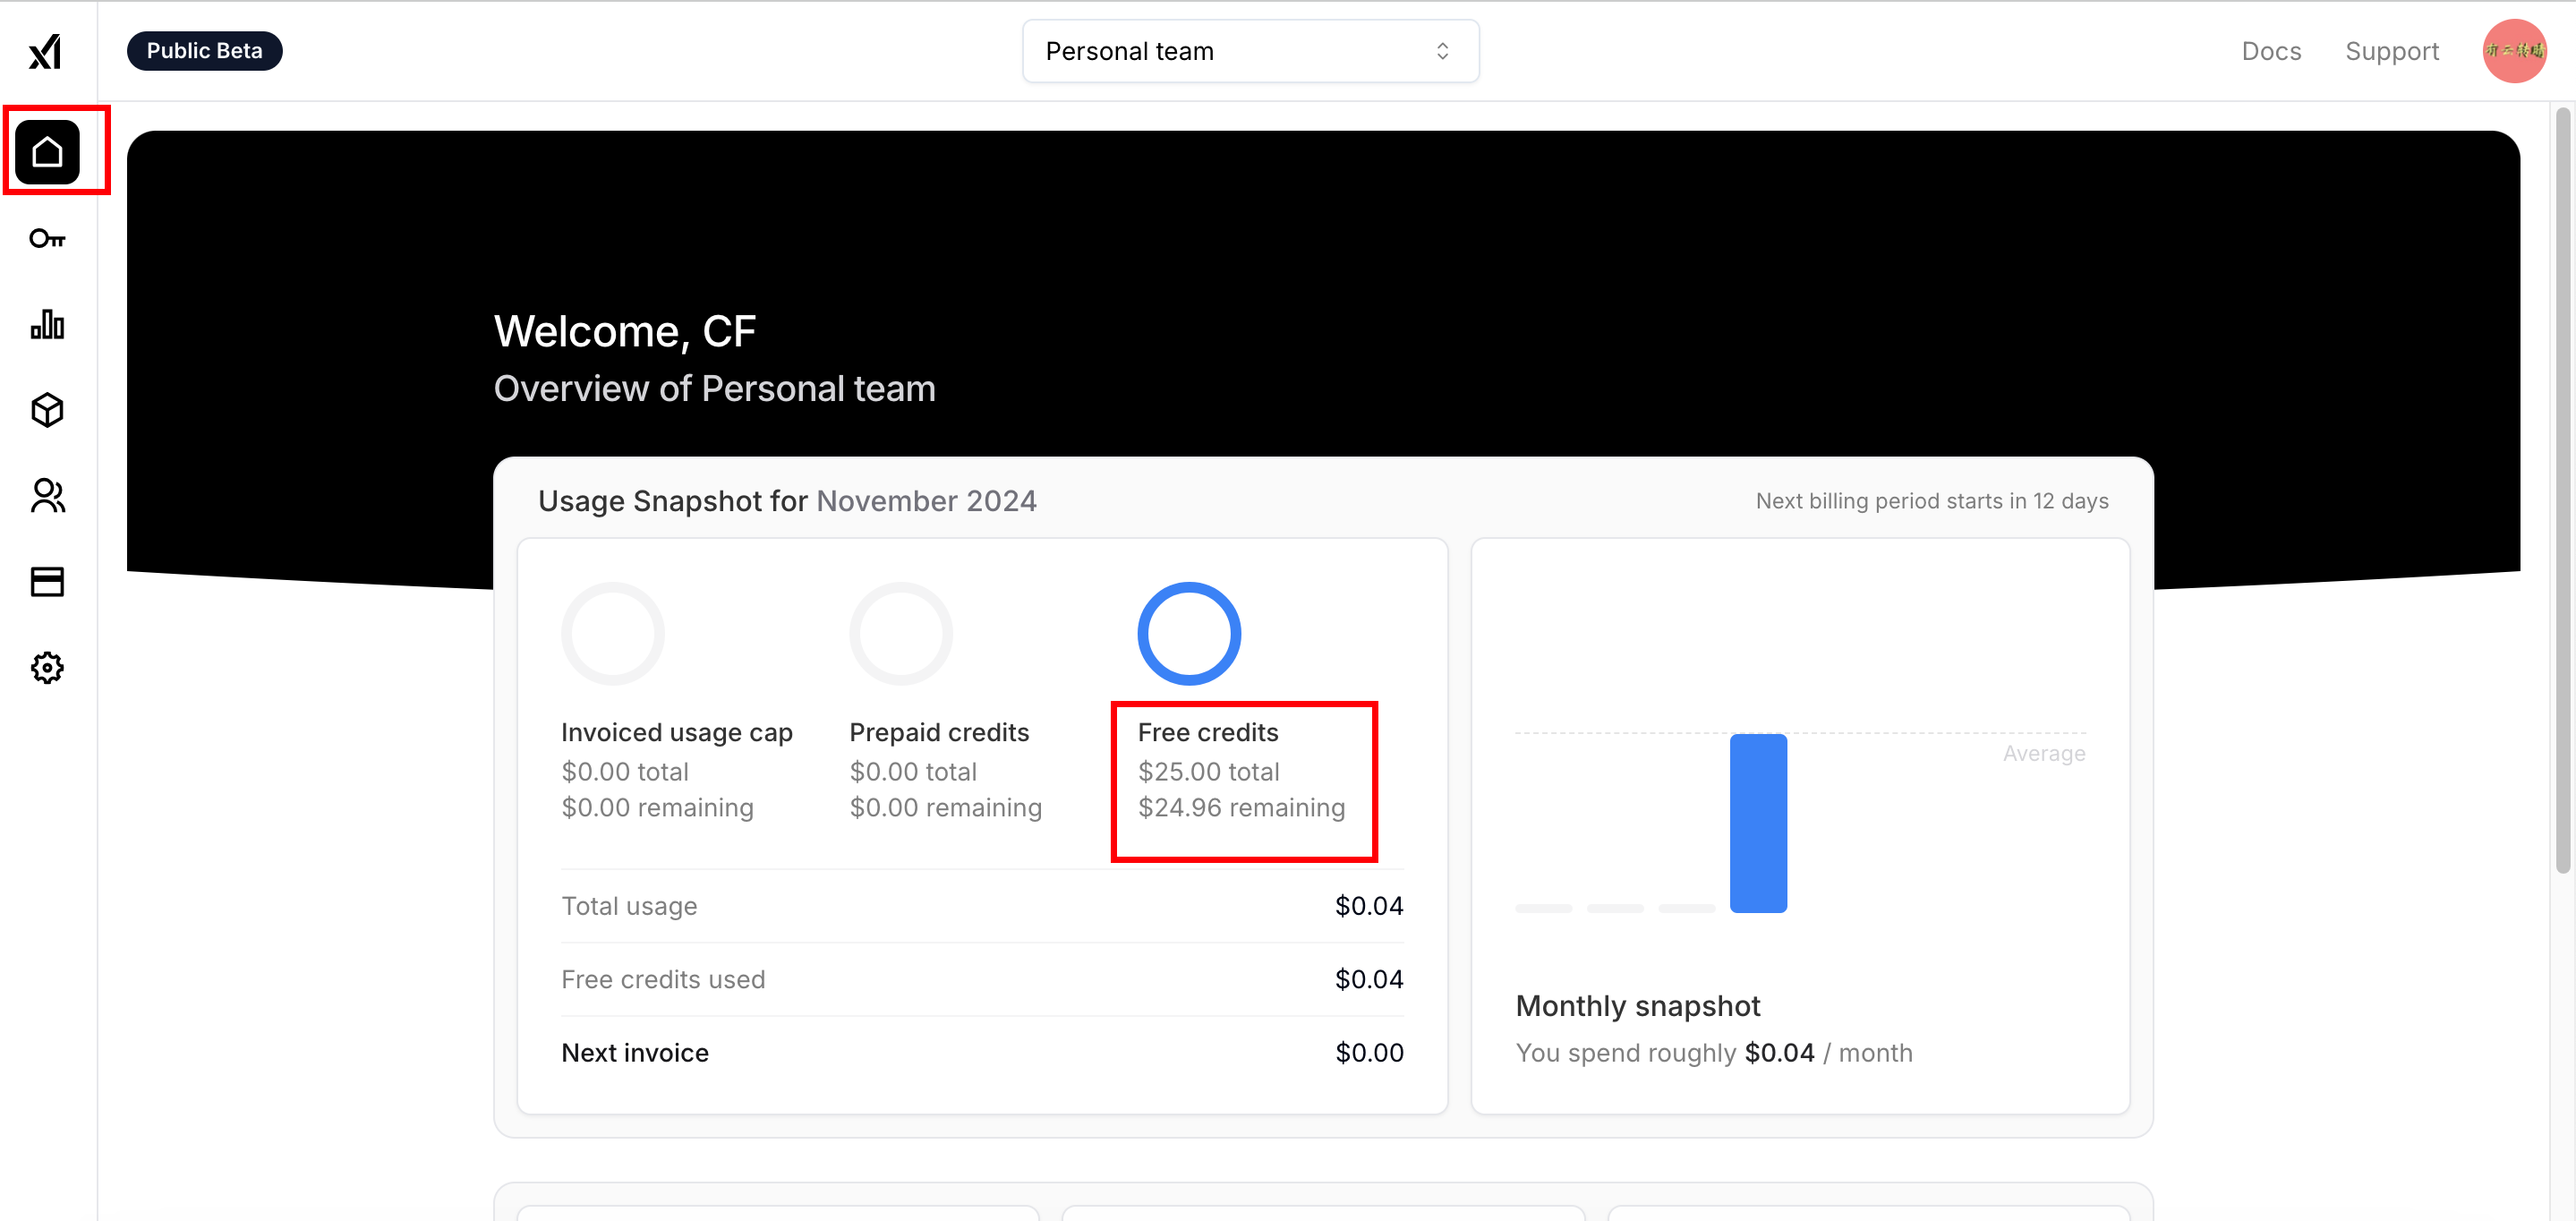The image size is (2576, 1221).
Task: Click the Invoiced usage cap progress ring
Action: coord(612,634)
